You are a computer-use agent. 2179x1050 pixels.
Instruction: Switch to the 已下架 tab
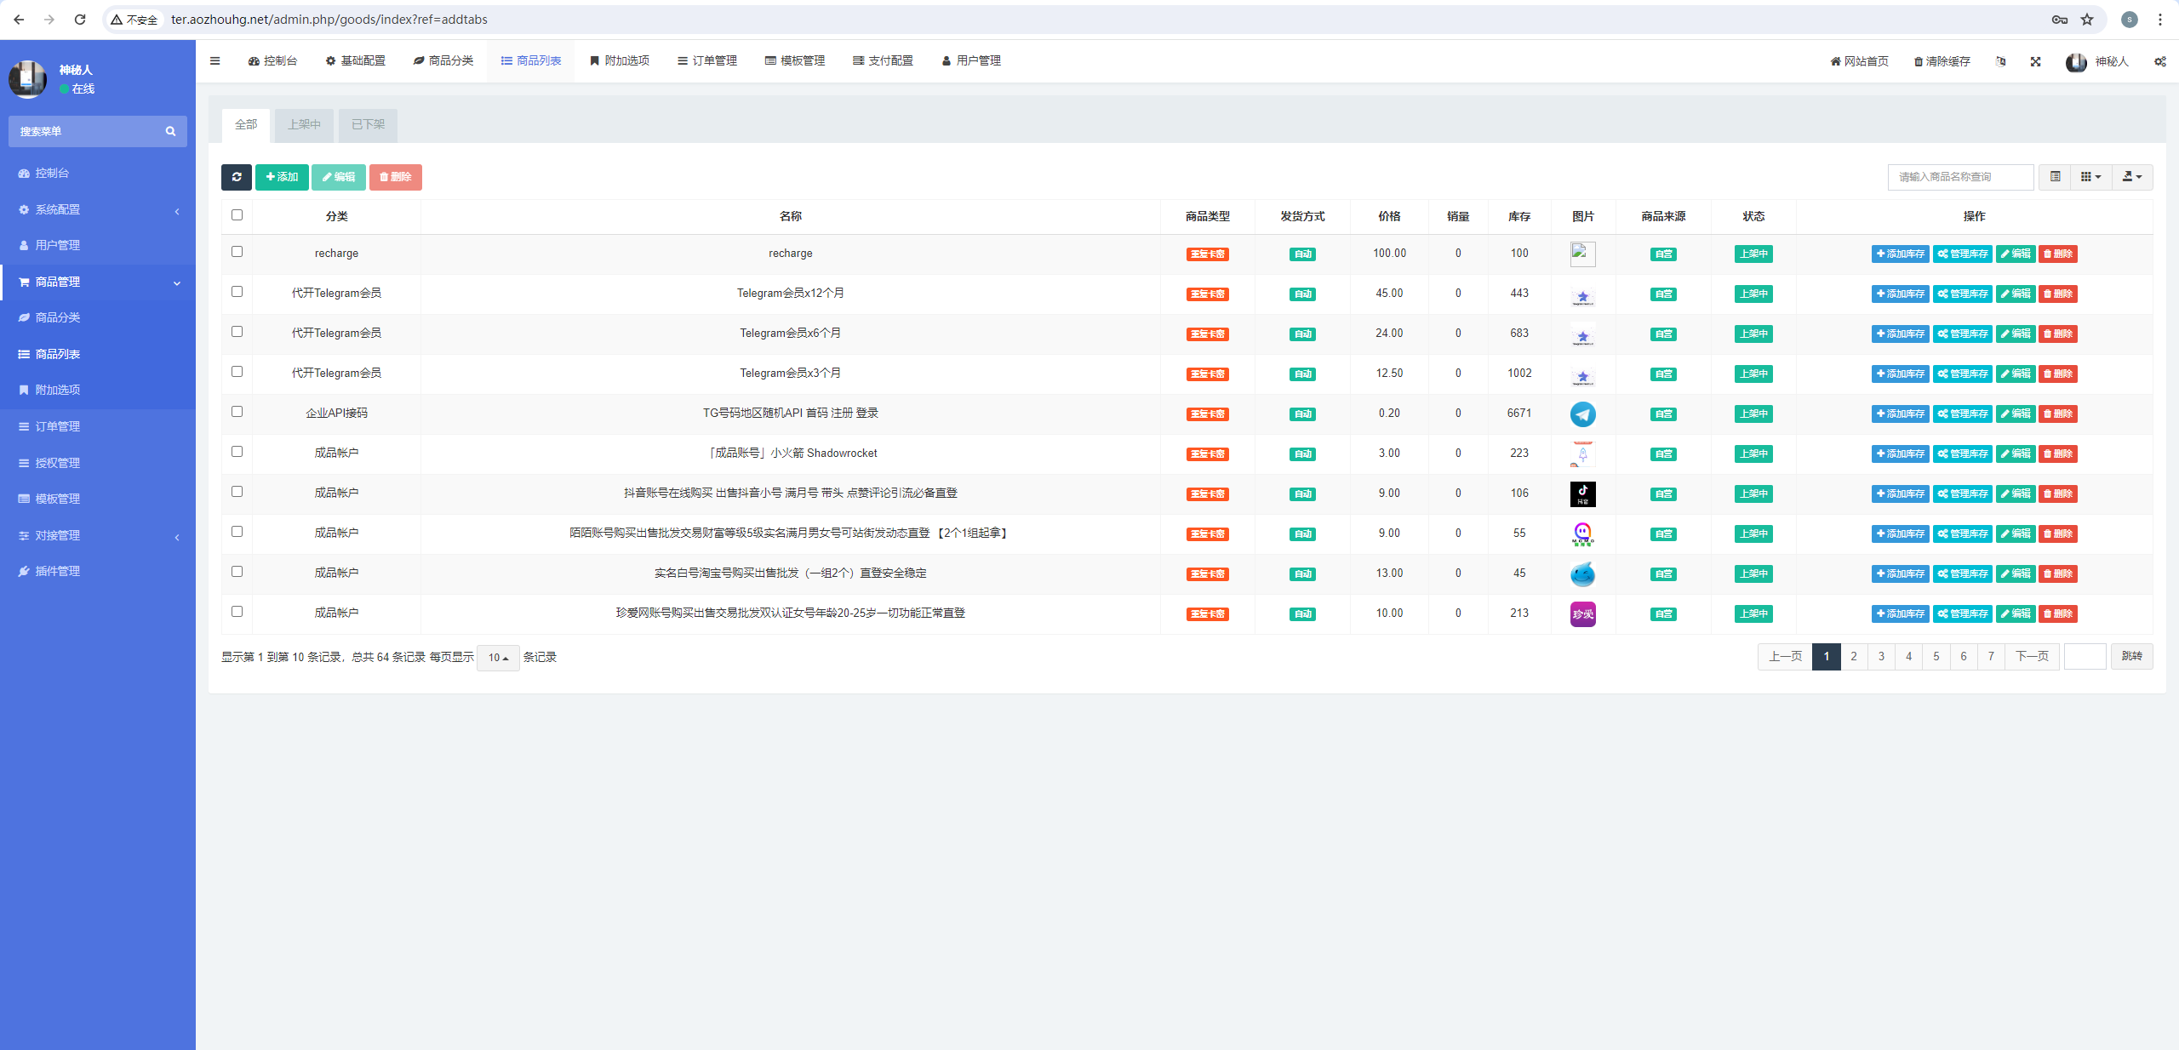[368, 125]
